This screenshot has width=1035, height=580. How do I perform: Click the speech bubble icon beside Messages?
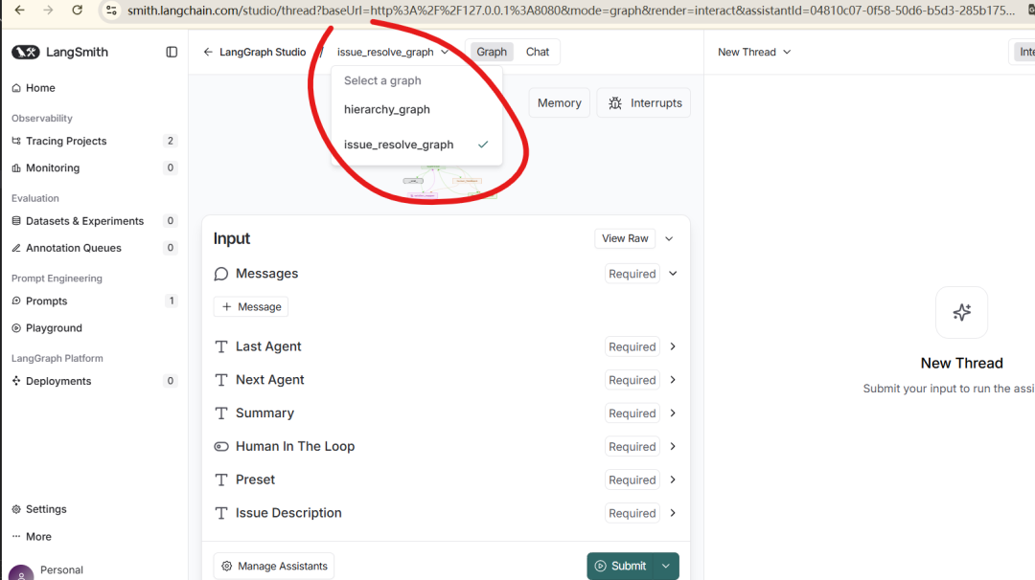221,274
